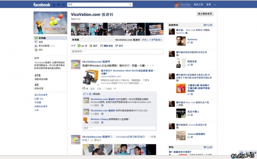Click 留言 comment under the first post

click(92, 89)
